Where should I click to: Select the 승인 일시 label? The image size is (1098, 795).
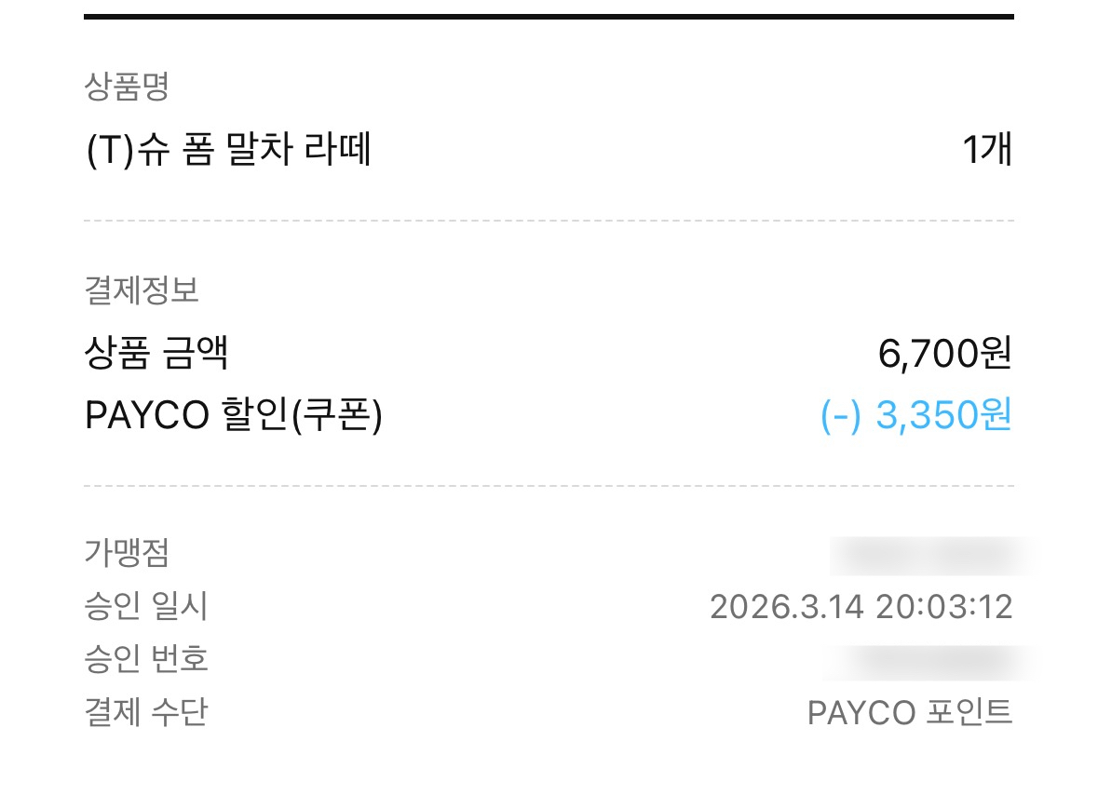[145, 606]
